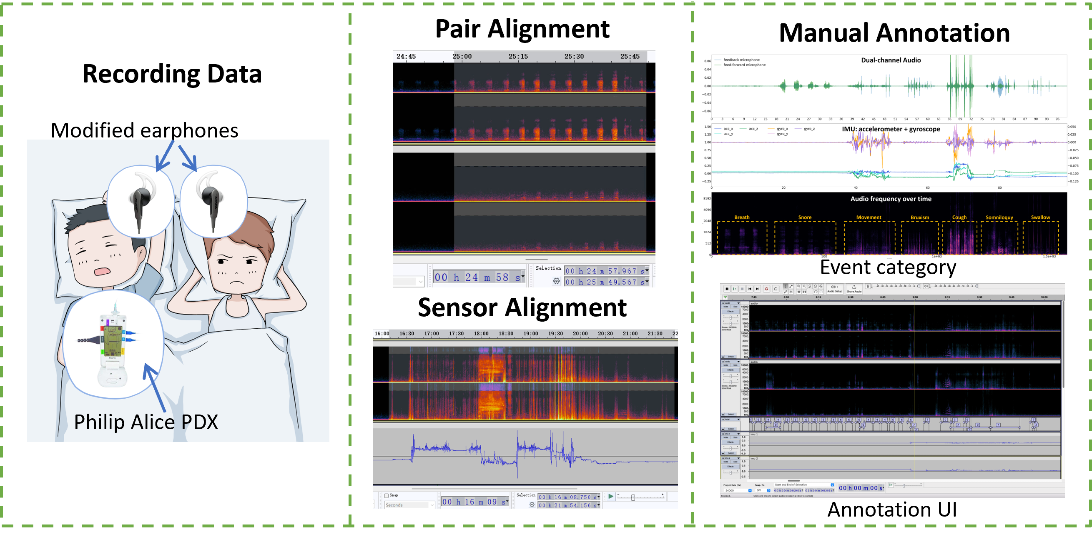Open the Audio Setup menu
The height and width of the screenshot is (537, 1092).
point(835,289)
